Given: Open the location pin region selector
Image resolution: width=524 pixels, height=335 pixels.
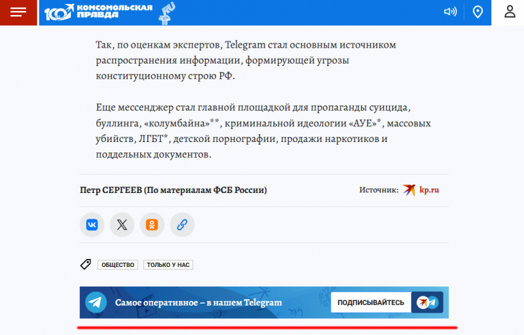Looking at the screenshot, I should click(478, 12).
